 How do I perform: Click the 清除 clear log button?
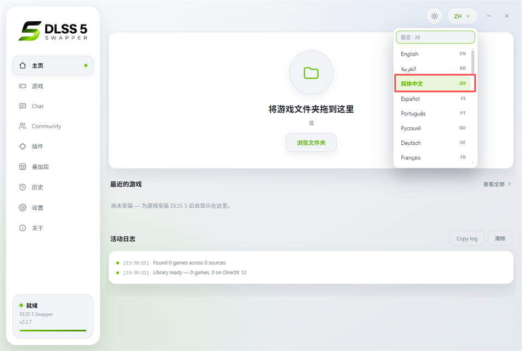tap(500, 238)
